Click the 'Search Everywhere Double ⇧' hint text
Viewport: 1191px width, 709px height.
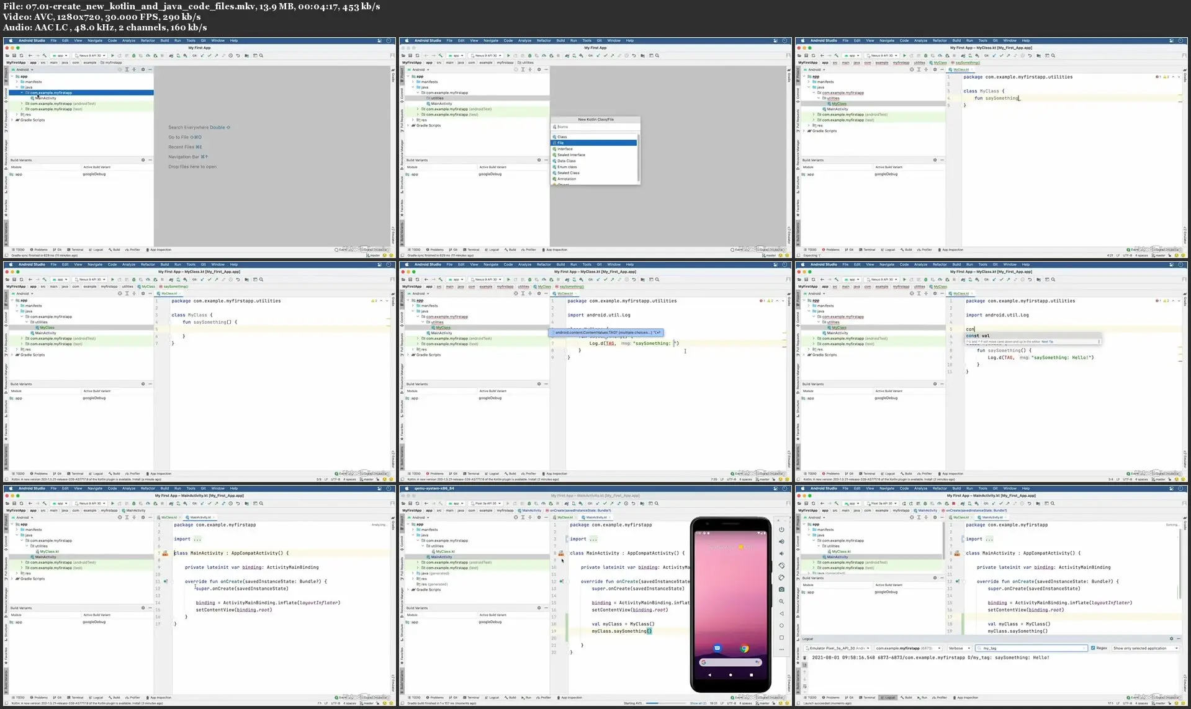(x=199, y=127)
